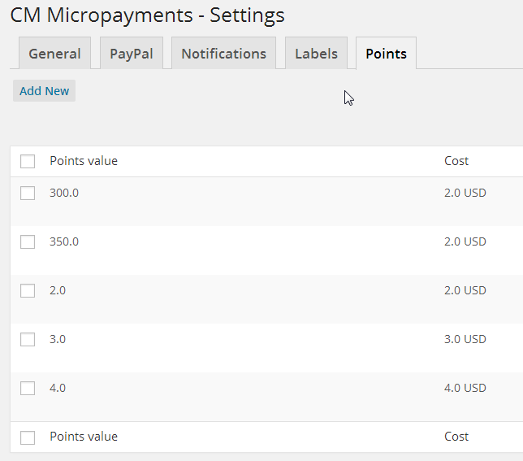Click the 3.0 USD cost cell

pyautogui.click(x=465, y=339)
